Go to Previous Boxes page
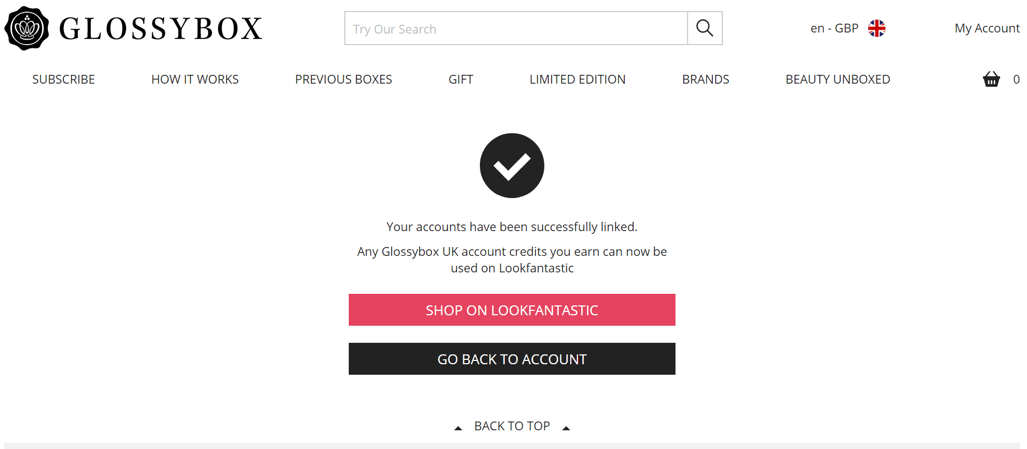 (343, 79)
